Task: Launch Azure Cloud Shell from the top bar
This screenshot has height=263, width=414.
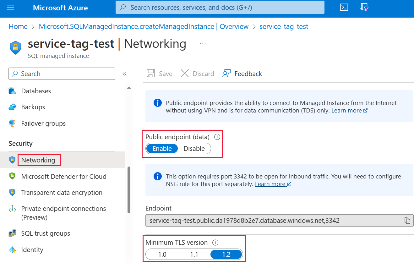Action: click(344, 8)
